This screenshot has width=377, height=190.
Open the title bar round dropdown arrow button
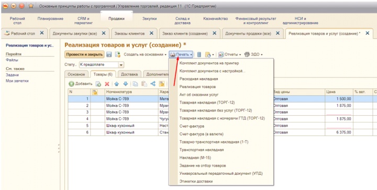pyautogui.click(x=13, y=6)
